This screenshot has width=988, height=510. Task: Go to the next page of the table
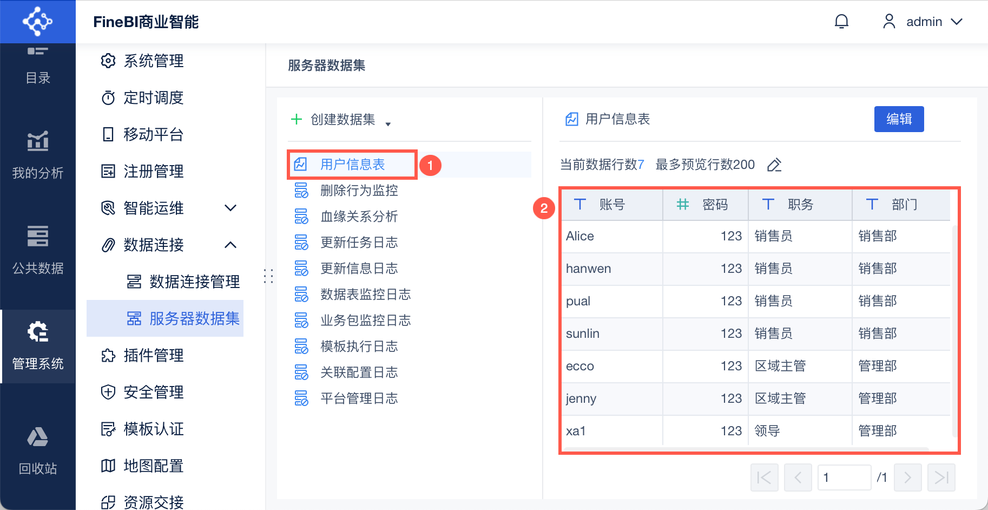(x=907, y=478)
